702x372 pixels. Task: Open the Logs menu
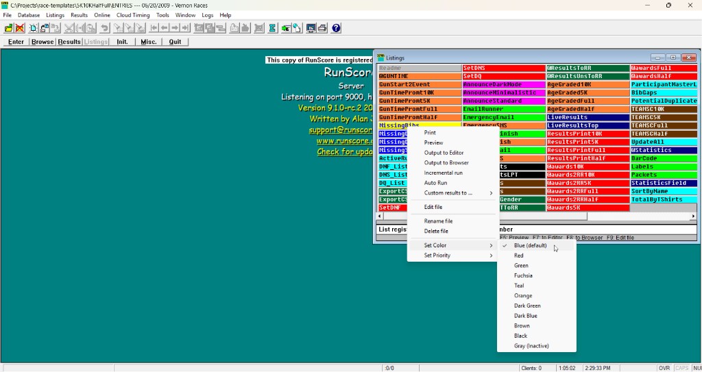(208, 15)
